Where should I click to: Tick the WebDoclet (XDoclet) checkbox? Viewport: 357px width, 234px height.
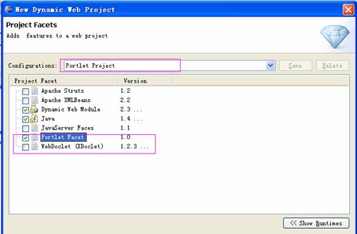coord(26,147)
